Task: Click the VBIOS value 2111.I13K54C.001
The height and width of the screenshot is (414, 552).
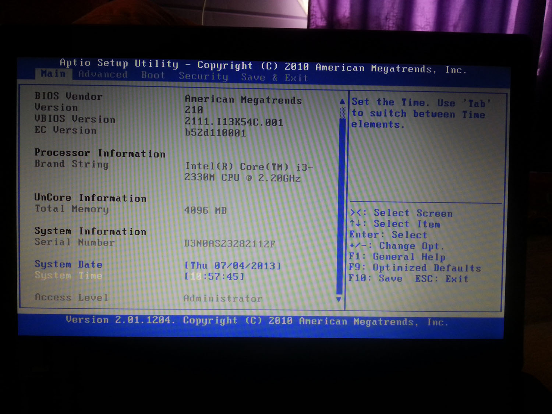Action: [234, 122]
